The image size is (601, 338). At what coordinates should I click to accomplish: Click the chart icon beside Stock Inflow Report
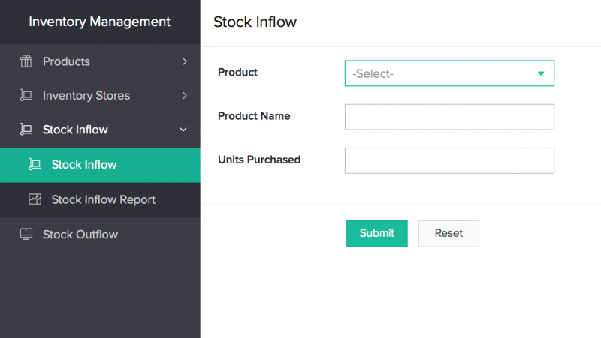tap(35, 199)
